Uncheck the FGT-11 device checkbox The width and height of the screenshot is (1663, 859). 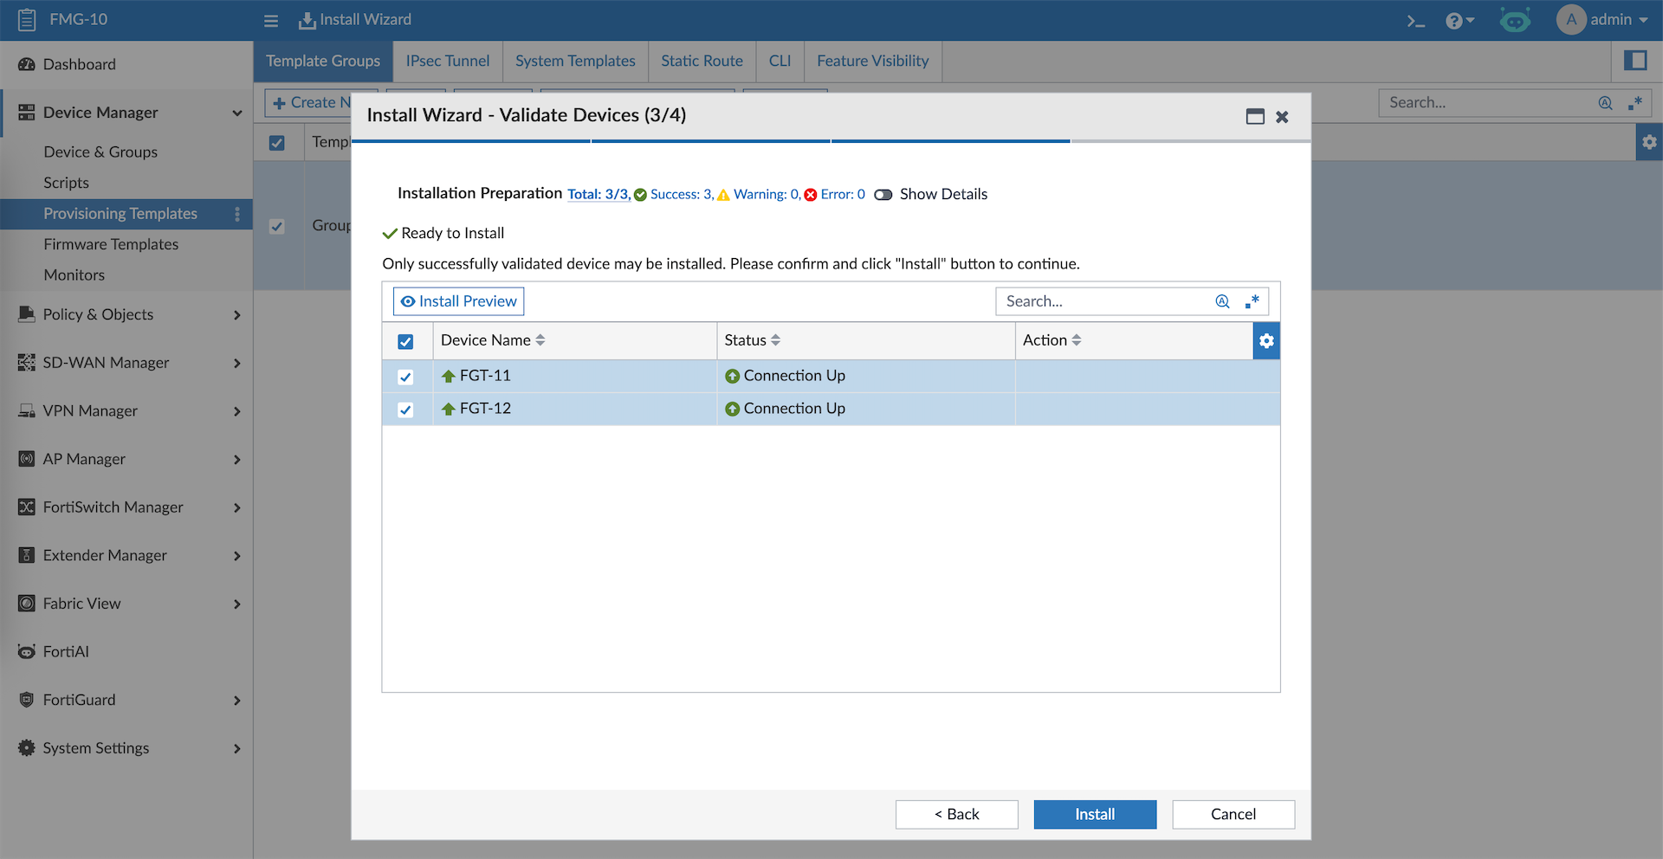[x=405, y=377]
